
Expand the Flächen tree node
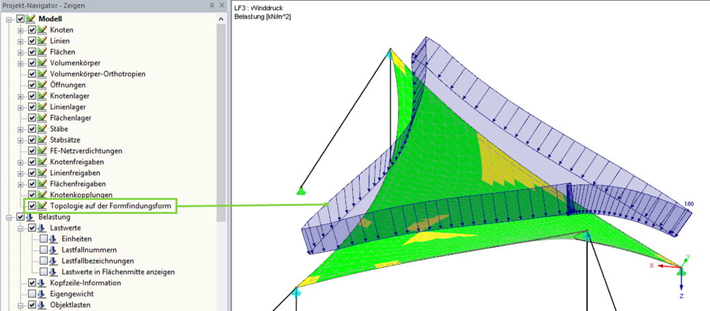[20, 52]
